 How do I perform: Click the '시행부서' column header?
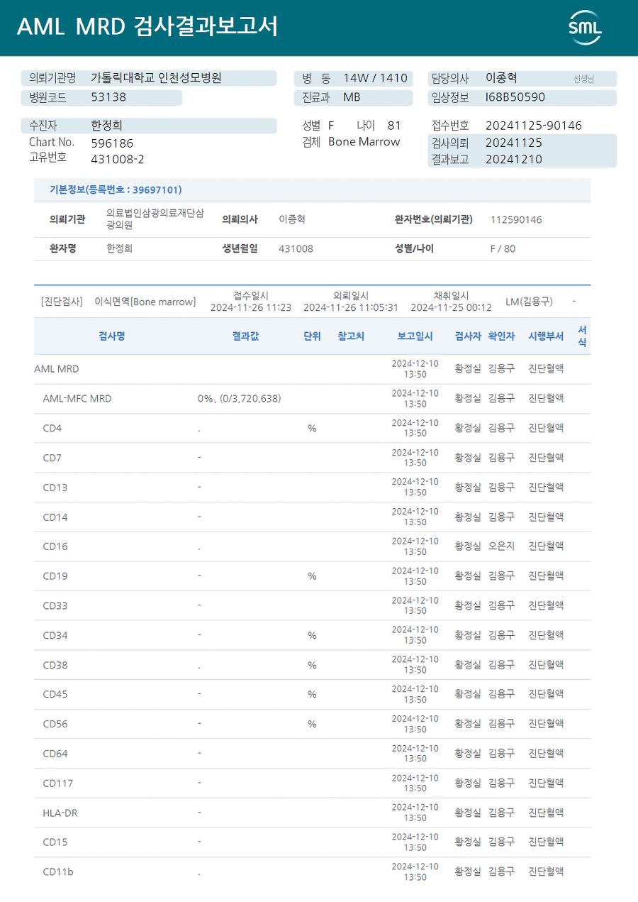(x=546, y=336)
